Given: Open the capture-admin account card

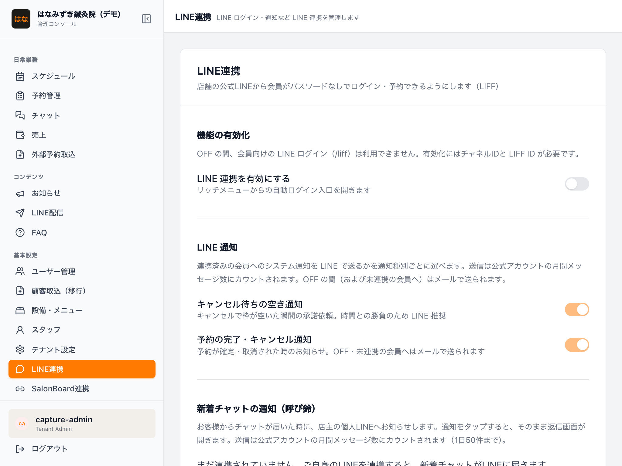Looking at the screenshot, I should pos(82,424).
